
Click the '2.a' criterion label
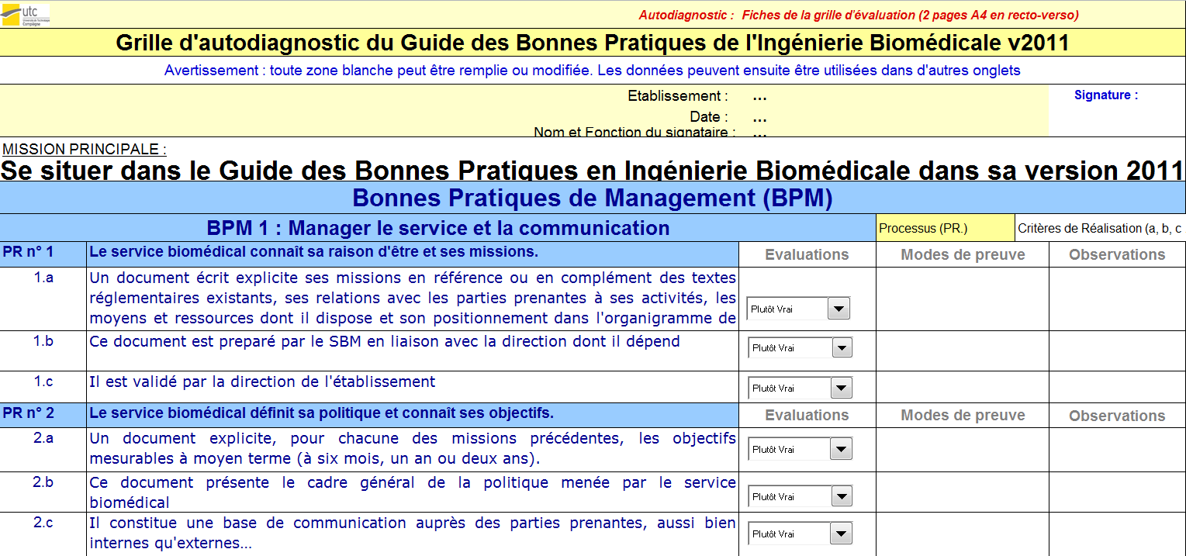(43, 438)
